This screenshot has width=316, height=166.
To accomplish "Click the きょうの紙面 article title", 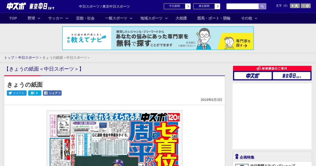I will (x=25, y=85).
